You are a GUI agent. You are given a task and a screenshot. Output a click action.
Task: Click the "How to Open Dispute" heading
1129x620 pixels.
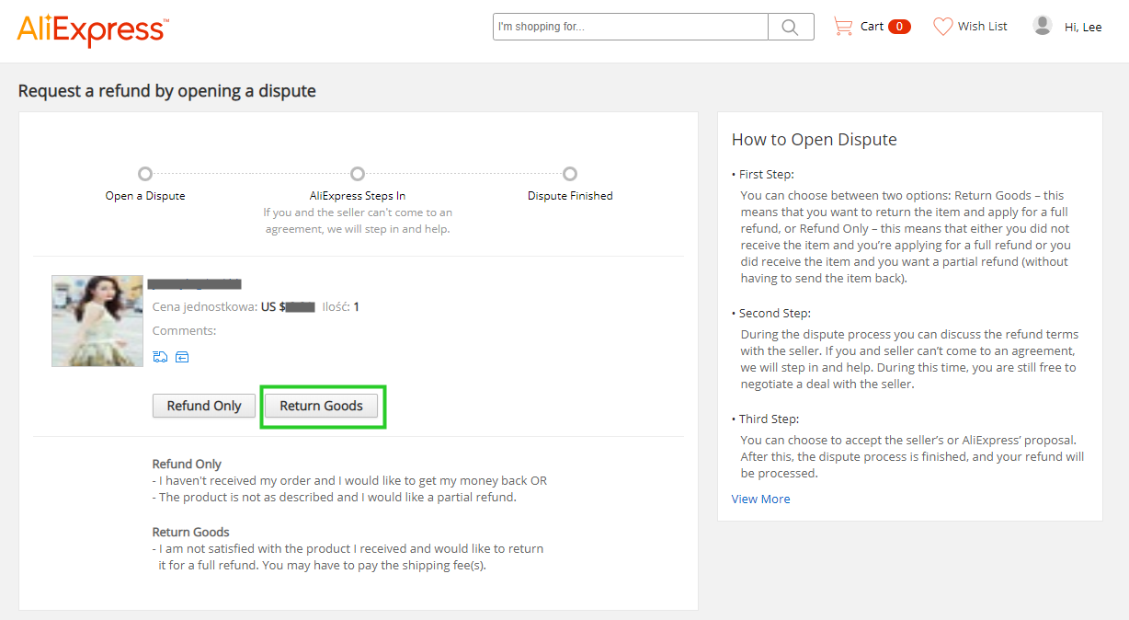815,140
